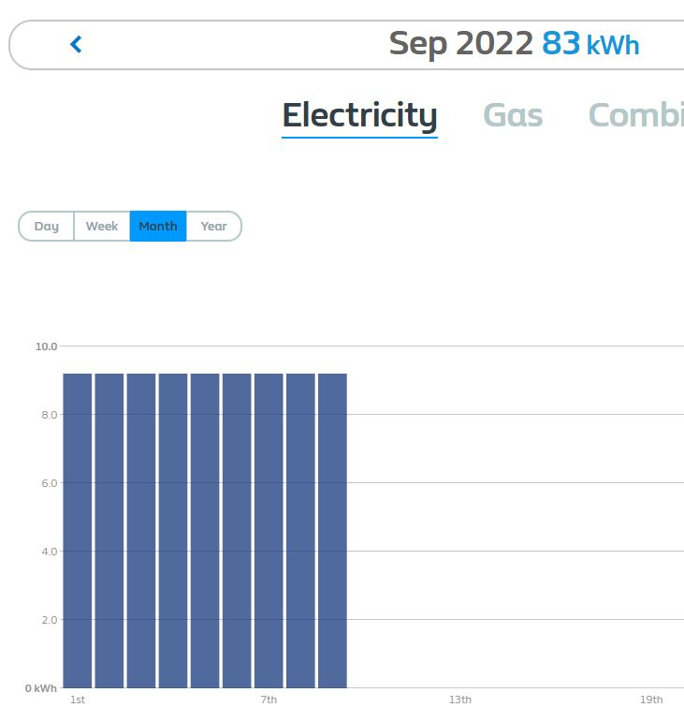Viewport: 684px width, 722px height.
Task: Select the Month view button
Action: click(158, 227)
